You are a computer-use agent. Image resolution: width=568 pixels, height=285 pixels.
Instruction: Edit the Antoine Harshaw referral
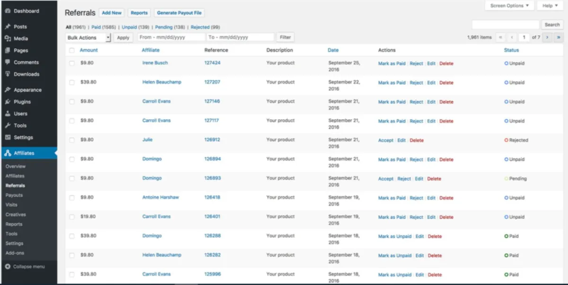click(431, 198)
